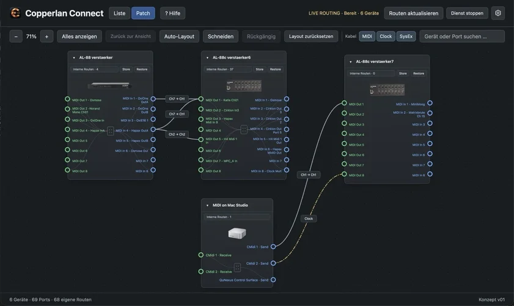This screenshot has height=306, width=514.
Task: Select the MIDI Out 1 port circle on verstaerker7
Action: coord(344,103)
